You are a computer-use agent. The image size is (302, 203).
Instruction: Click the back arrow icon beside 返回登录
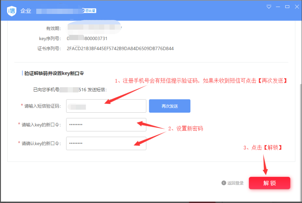[224, 183]
